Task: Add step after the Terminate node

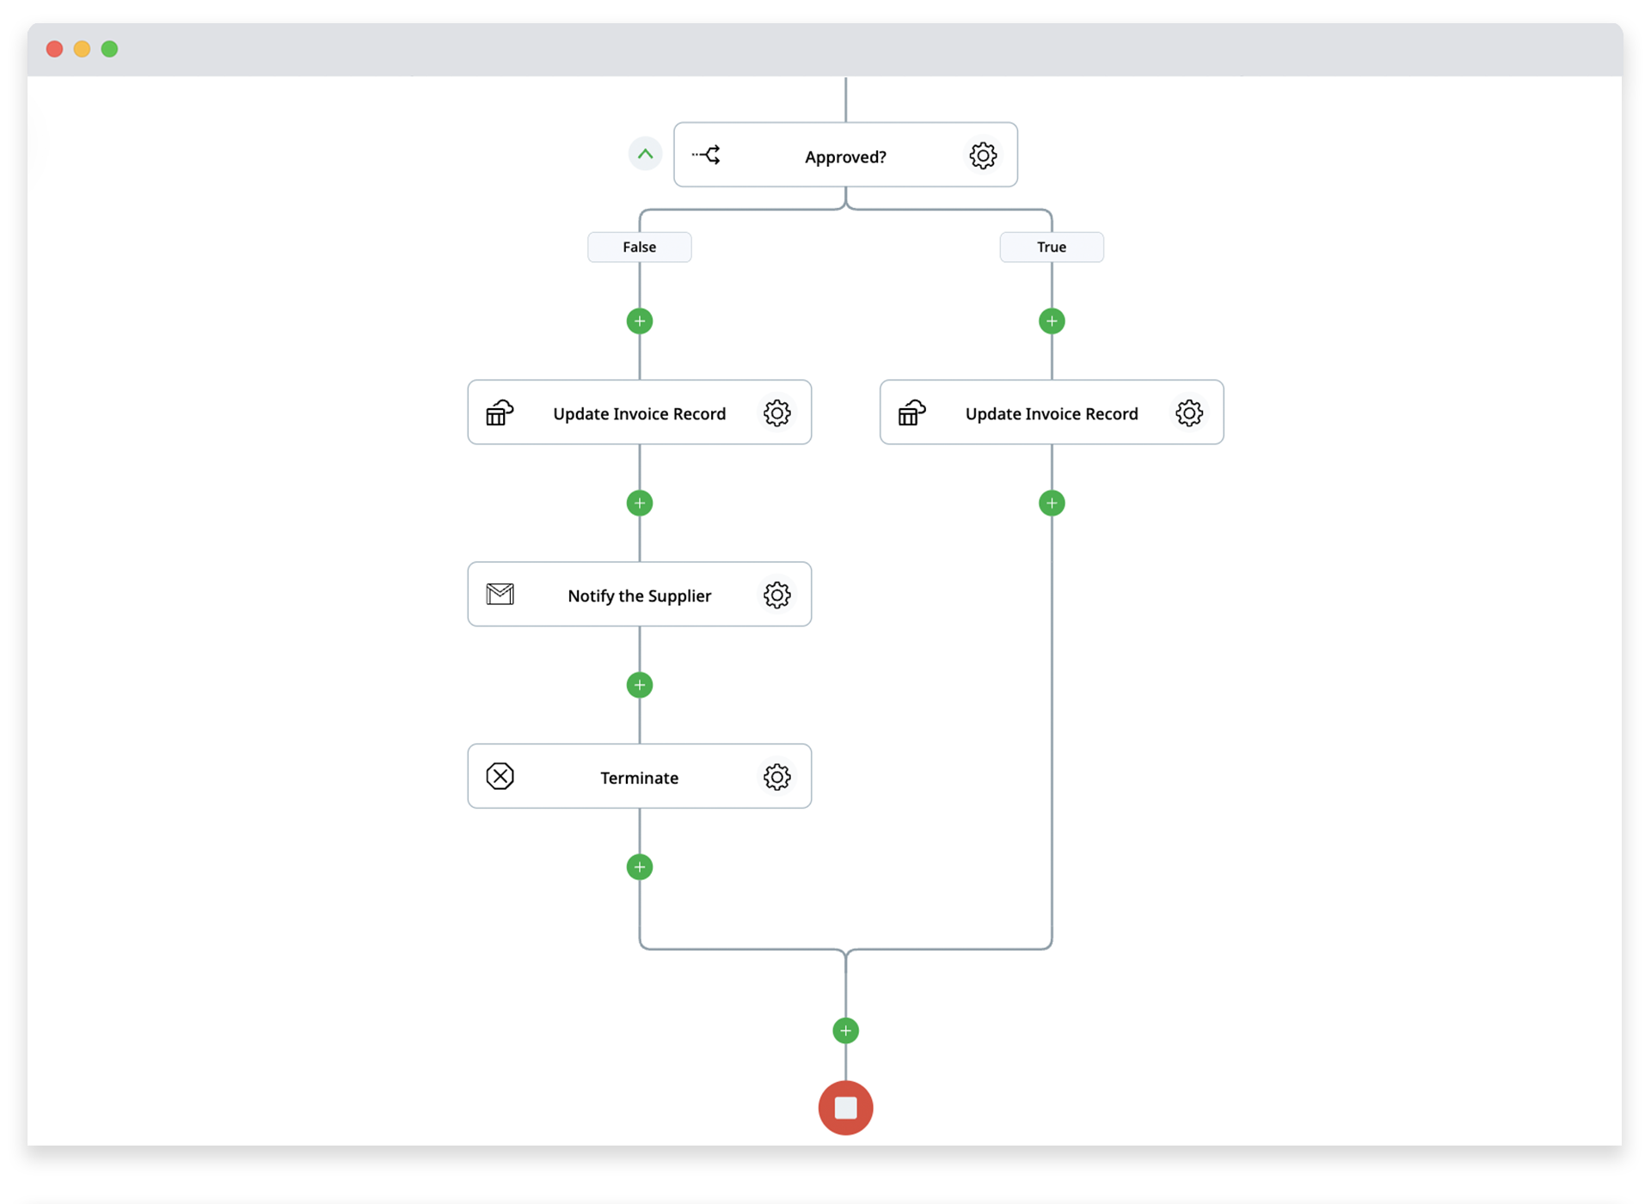Action: pyautogui.click(x=639, y=867)
